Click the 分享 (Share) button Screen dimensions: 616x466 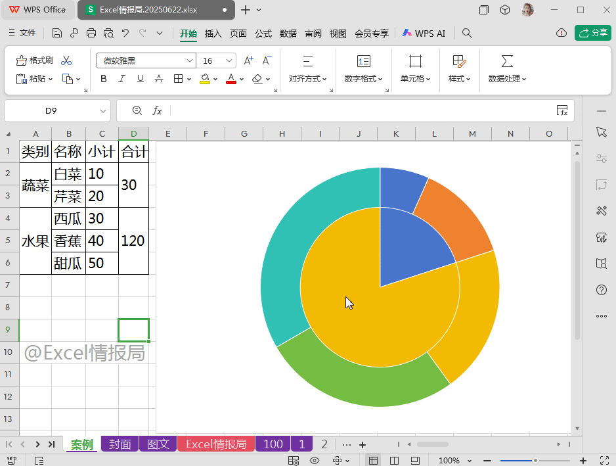click(x=592, y=33)
